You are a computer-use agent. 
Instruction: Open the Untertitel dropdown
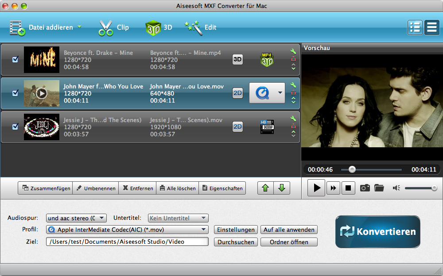pyautogui.click(x=178, y=218)
